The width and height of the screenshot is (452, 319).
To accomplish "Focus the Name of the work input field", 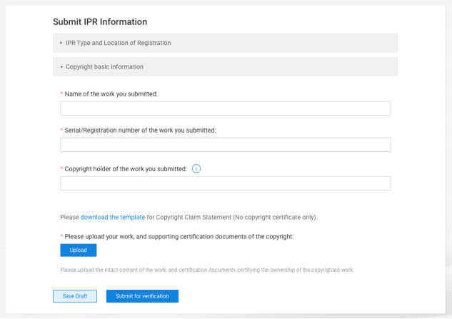I will 225,108.
